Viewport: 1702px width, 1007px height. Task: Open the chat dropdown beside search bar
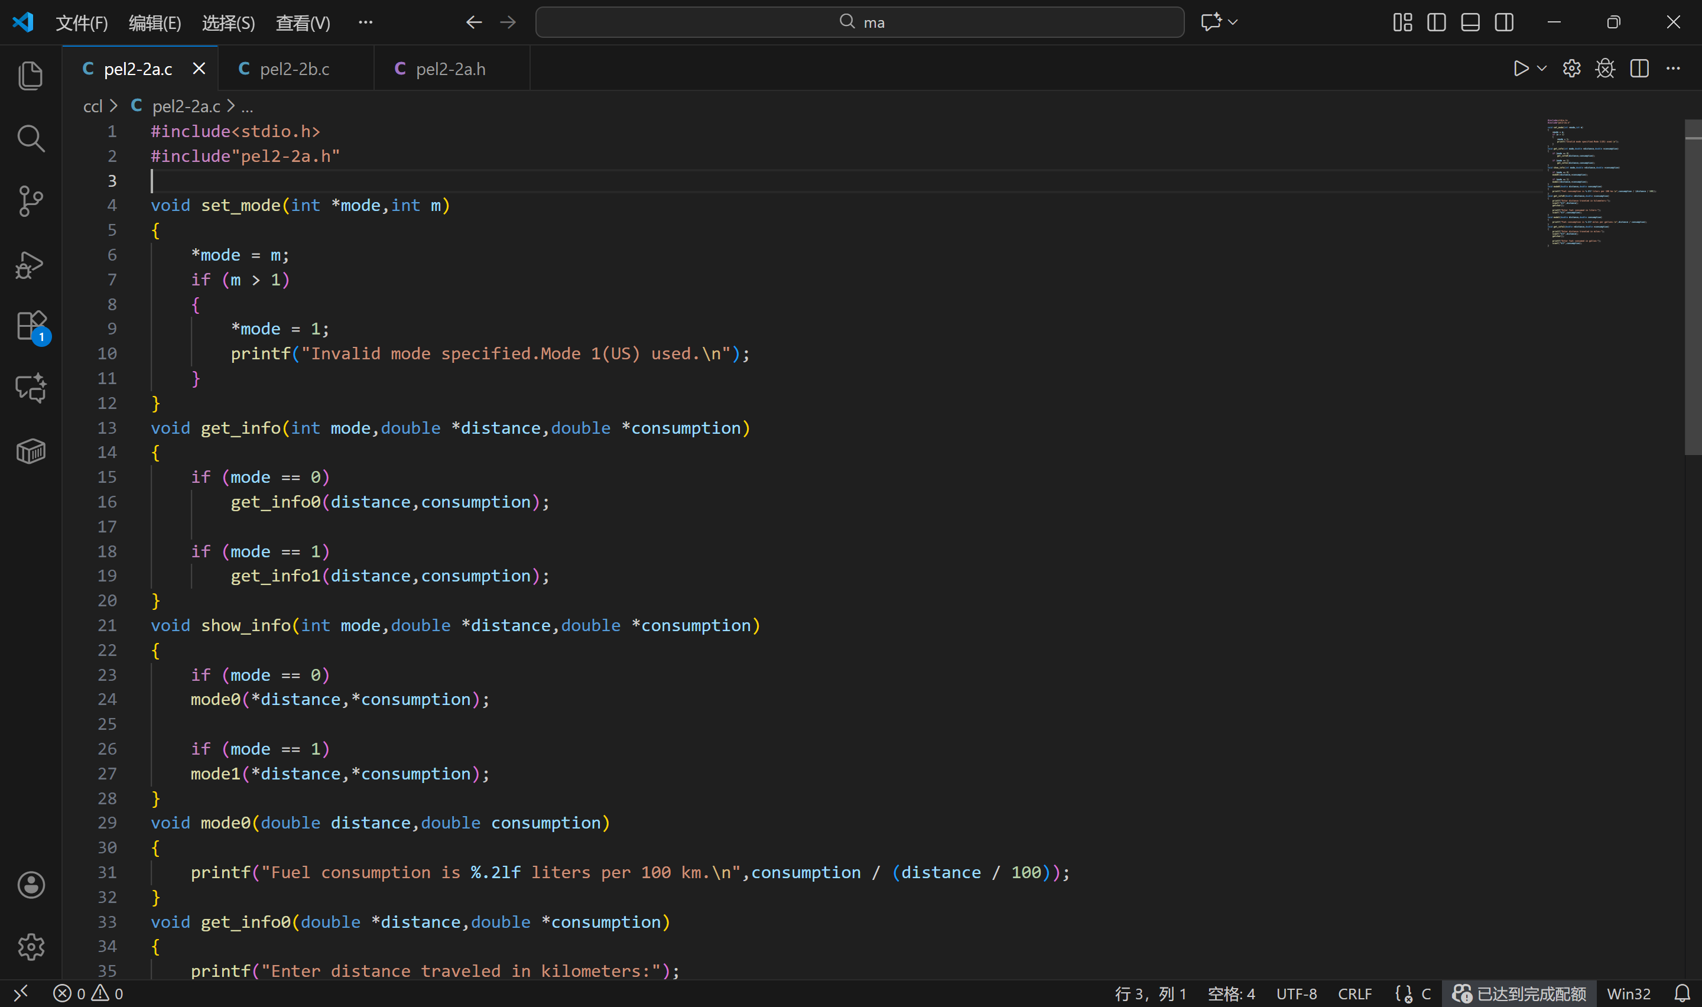[x=1233, y=22]
